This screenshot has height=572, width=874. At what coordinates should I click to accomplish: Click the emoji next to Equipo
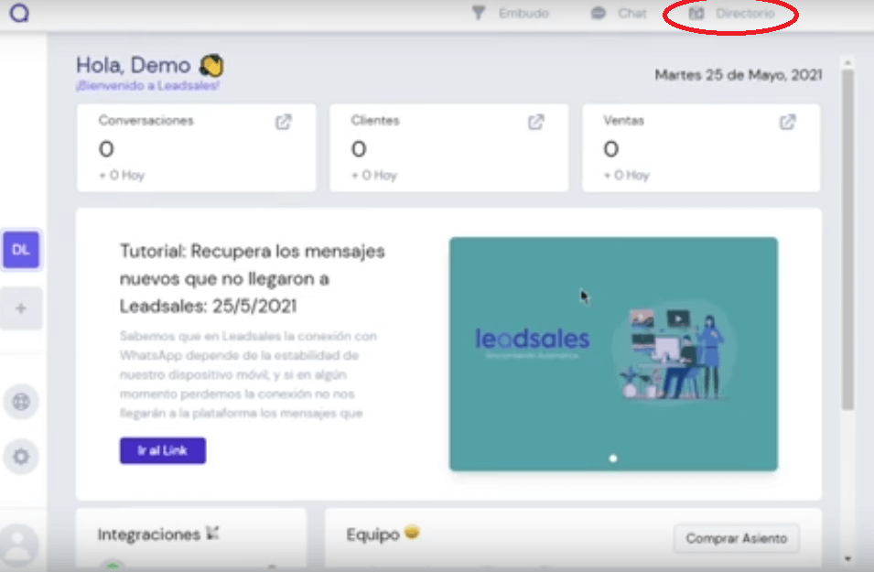(x=412, y=533)
